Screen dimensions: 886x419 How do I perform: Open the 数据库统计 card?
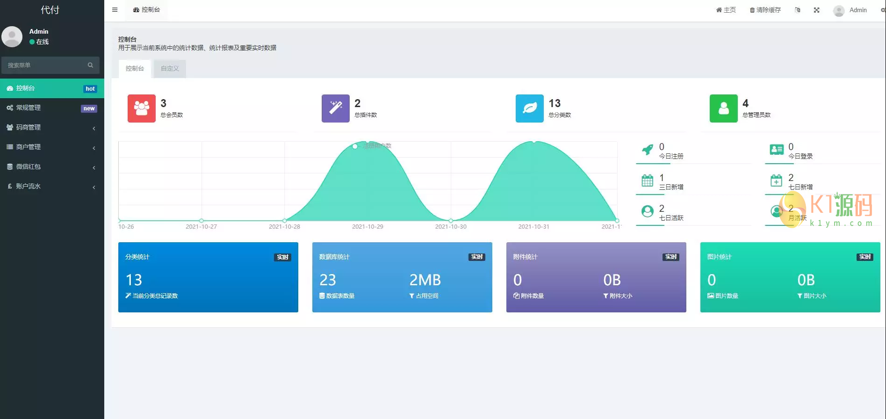(402, 277)
